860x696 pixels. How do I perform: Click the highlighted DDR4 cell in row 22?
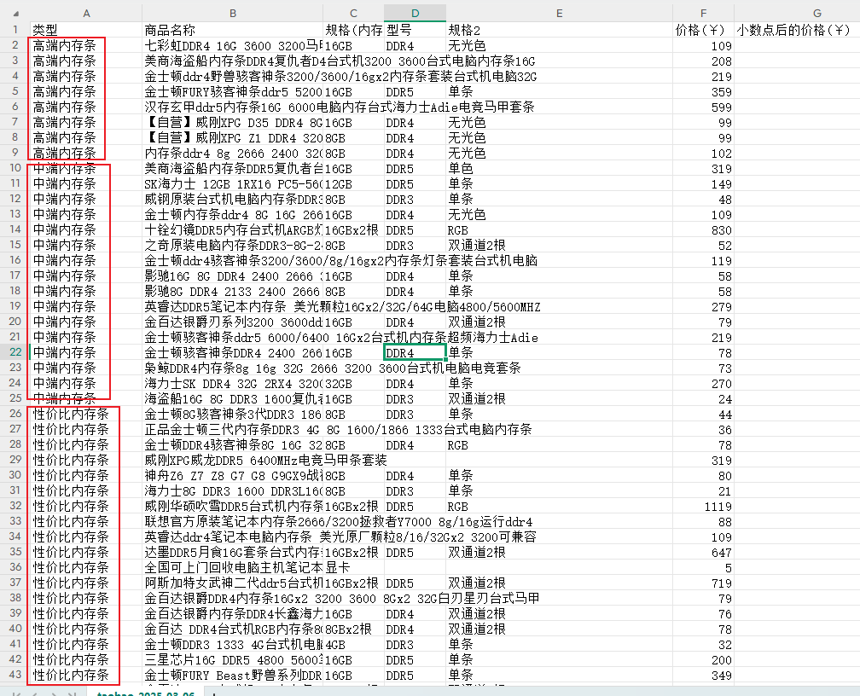click(415, 352)
